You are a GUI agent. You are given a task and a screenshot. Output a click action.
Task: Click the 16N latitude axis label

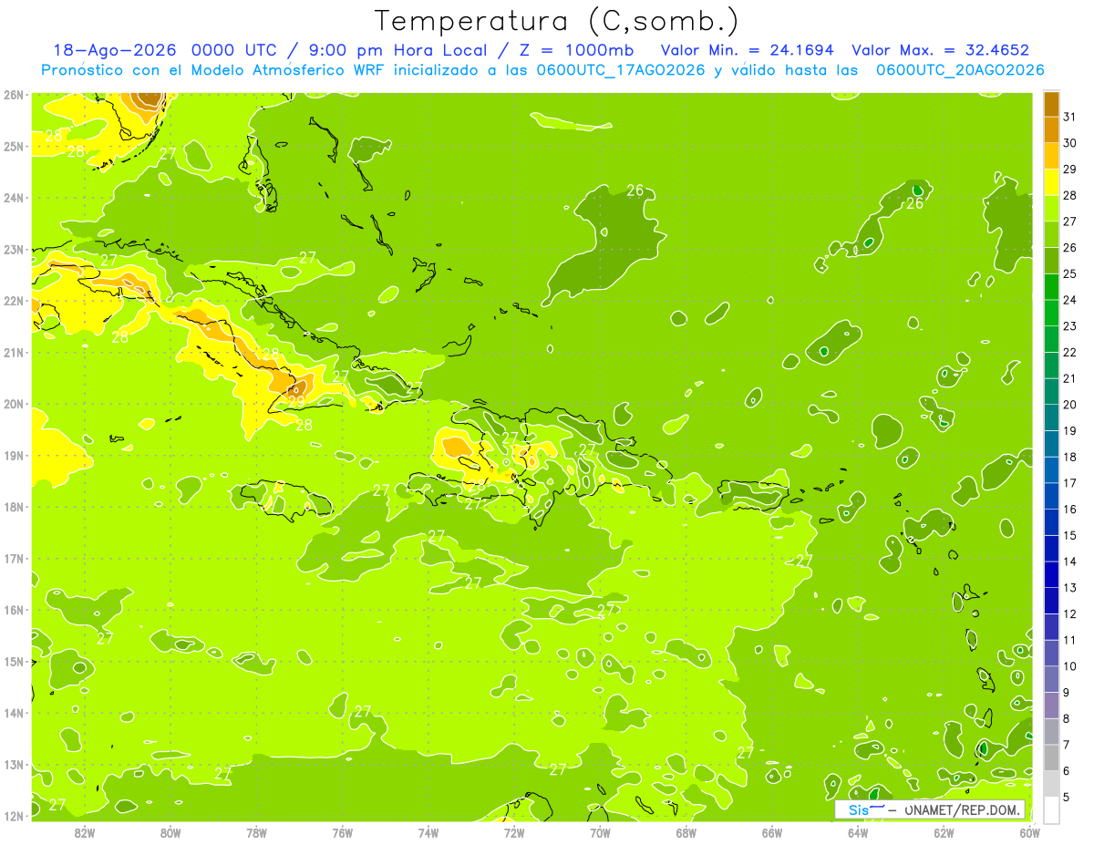coord(15,610)
